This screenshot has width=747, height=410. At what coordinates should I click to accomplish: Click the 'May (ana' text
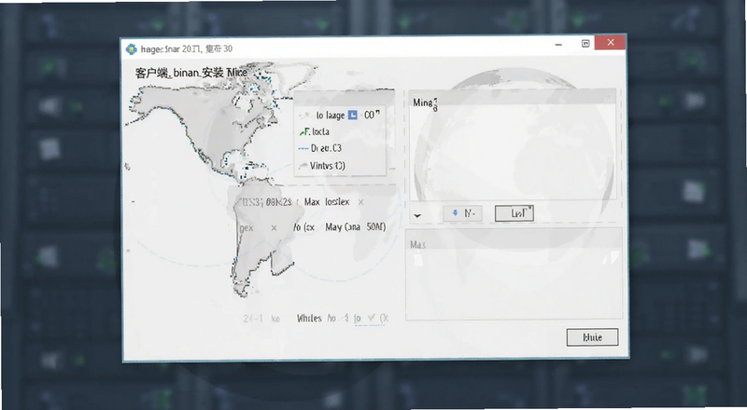[343, 227]
